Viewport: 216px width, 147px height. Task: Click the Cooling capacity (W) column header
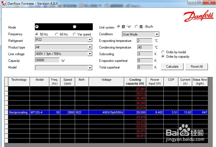(135, 82)
